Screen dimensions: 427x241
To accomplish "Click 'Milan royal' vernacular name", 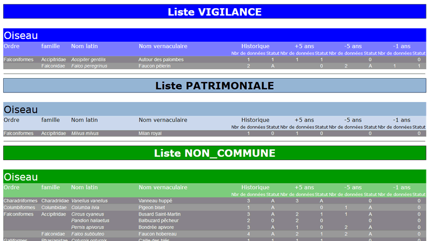I will (x=150, y=133).
